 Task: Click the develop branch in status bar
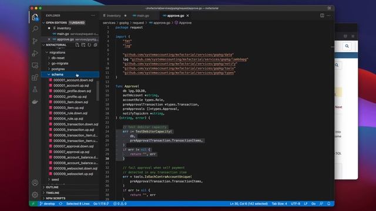(x=48, y=203)
